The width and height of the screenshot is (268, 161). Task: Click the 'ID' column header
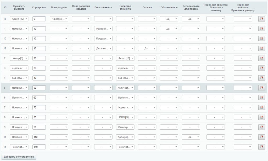click(x=5, y=8)
